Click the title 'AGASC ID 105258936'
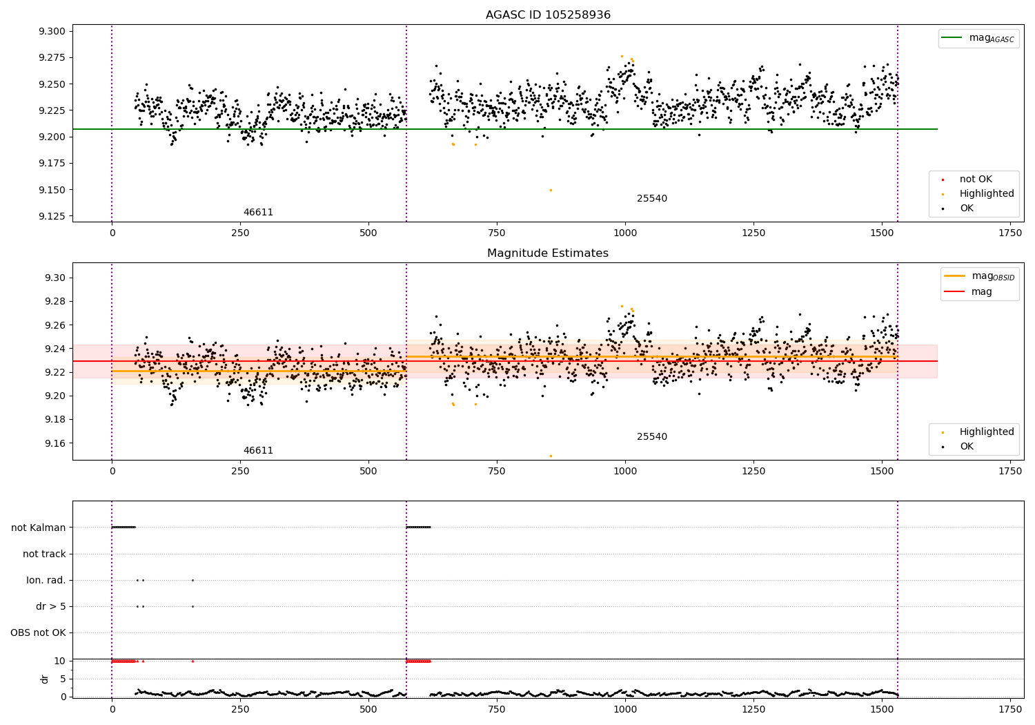 point(548,15)
